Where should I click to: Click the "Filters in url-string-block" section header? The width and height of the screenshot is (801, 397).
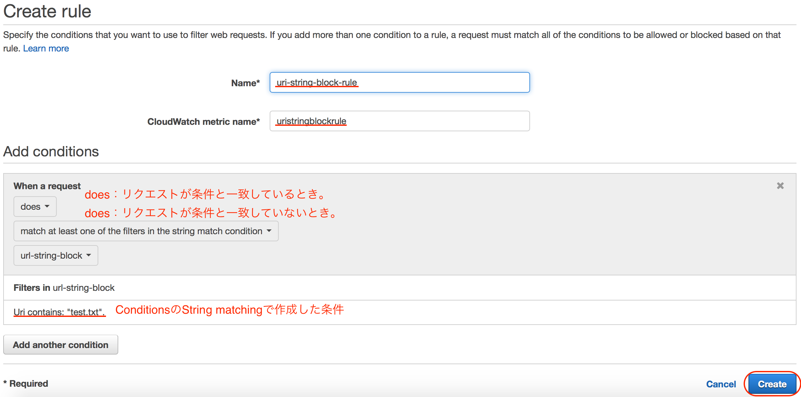64,287
